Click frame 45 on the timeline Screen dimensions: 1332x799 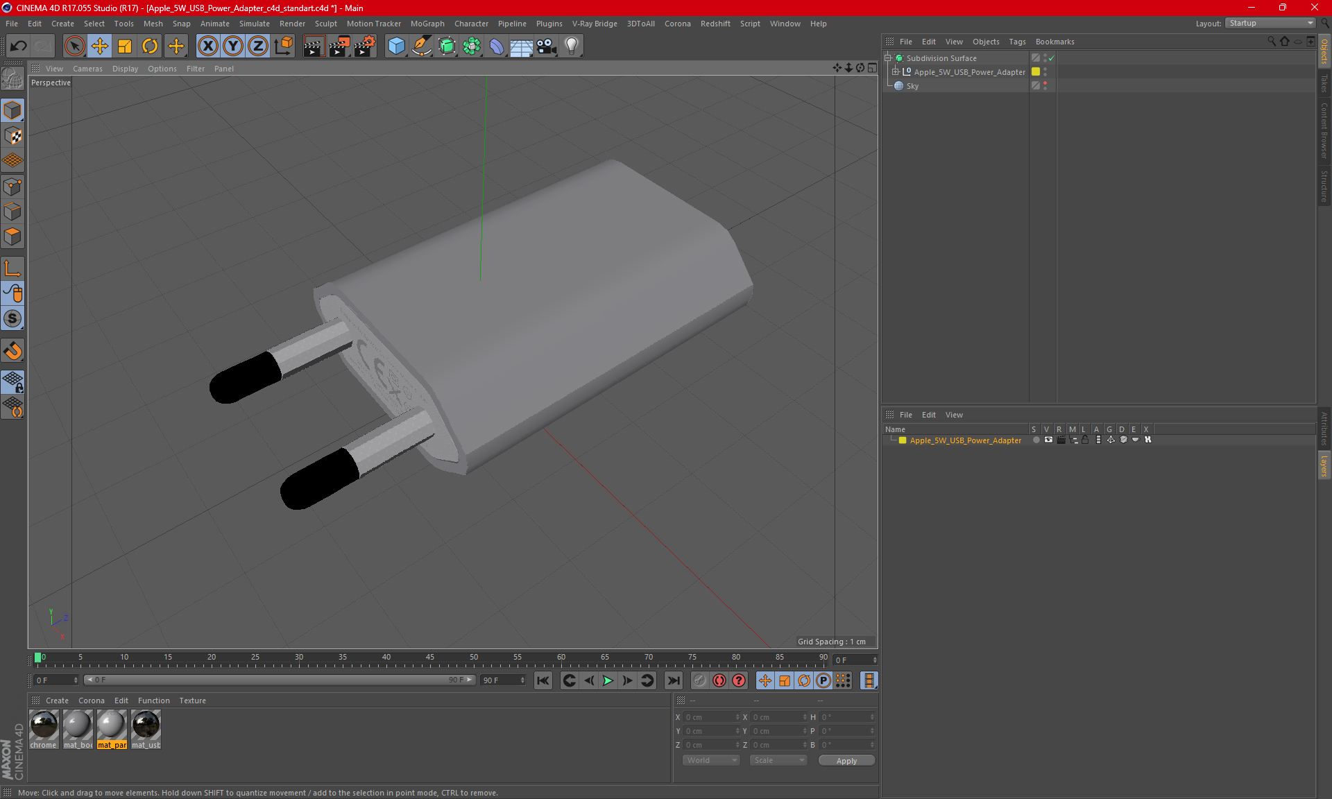430,658
